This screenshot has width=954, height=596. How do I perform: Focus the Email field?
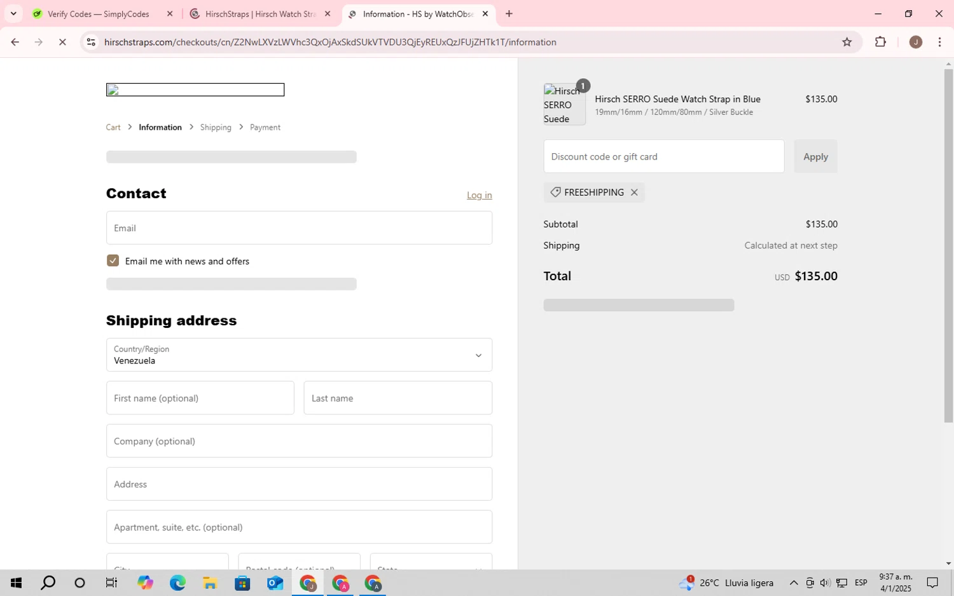299,228
